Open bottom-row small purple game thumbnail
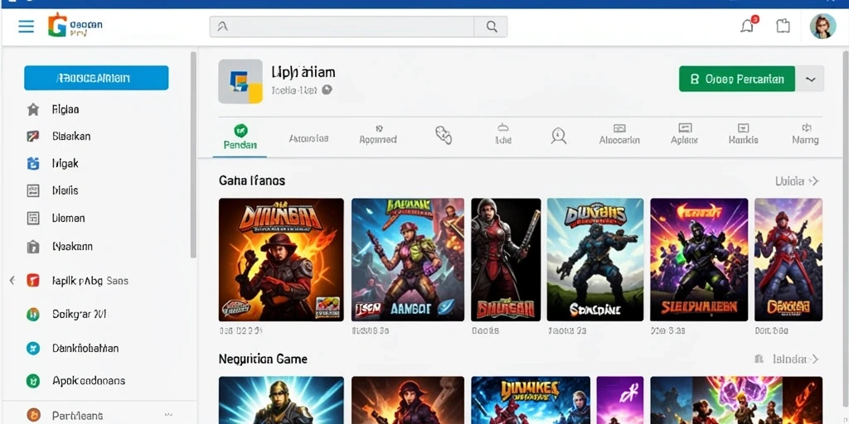 620,400
